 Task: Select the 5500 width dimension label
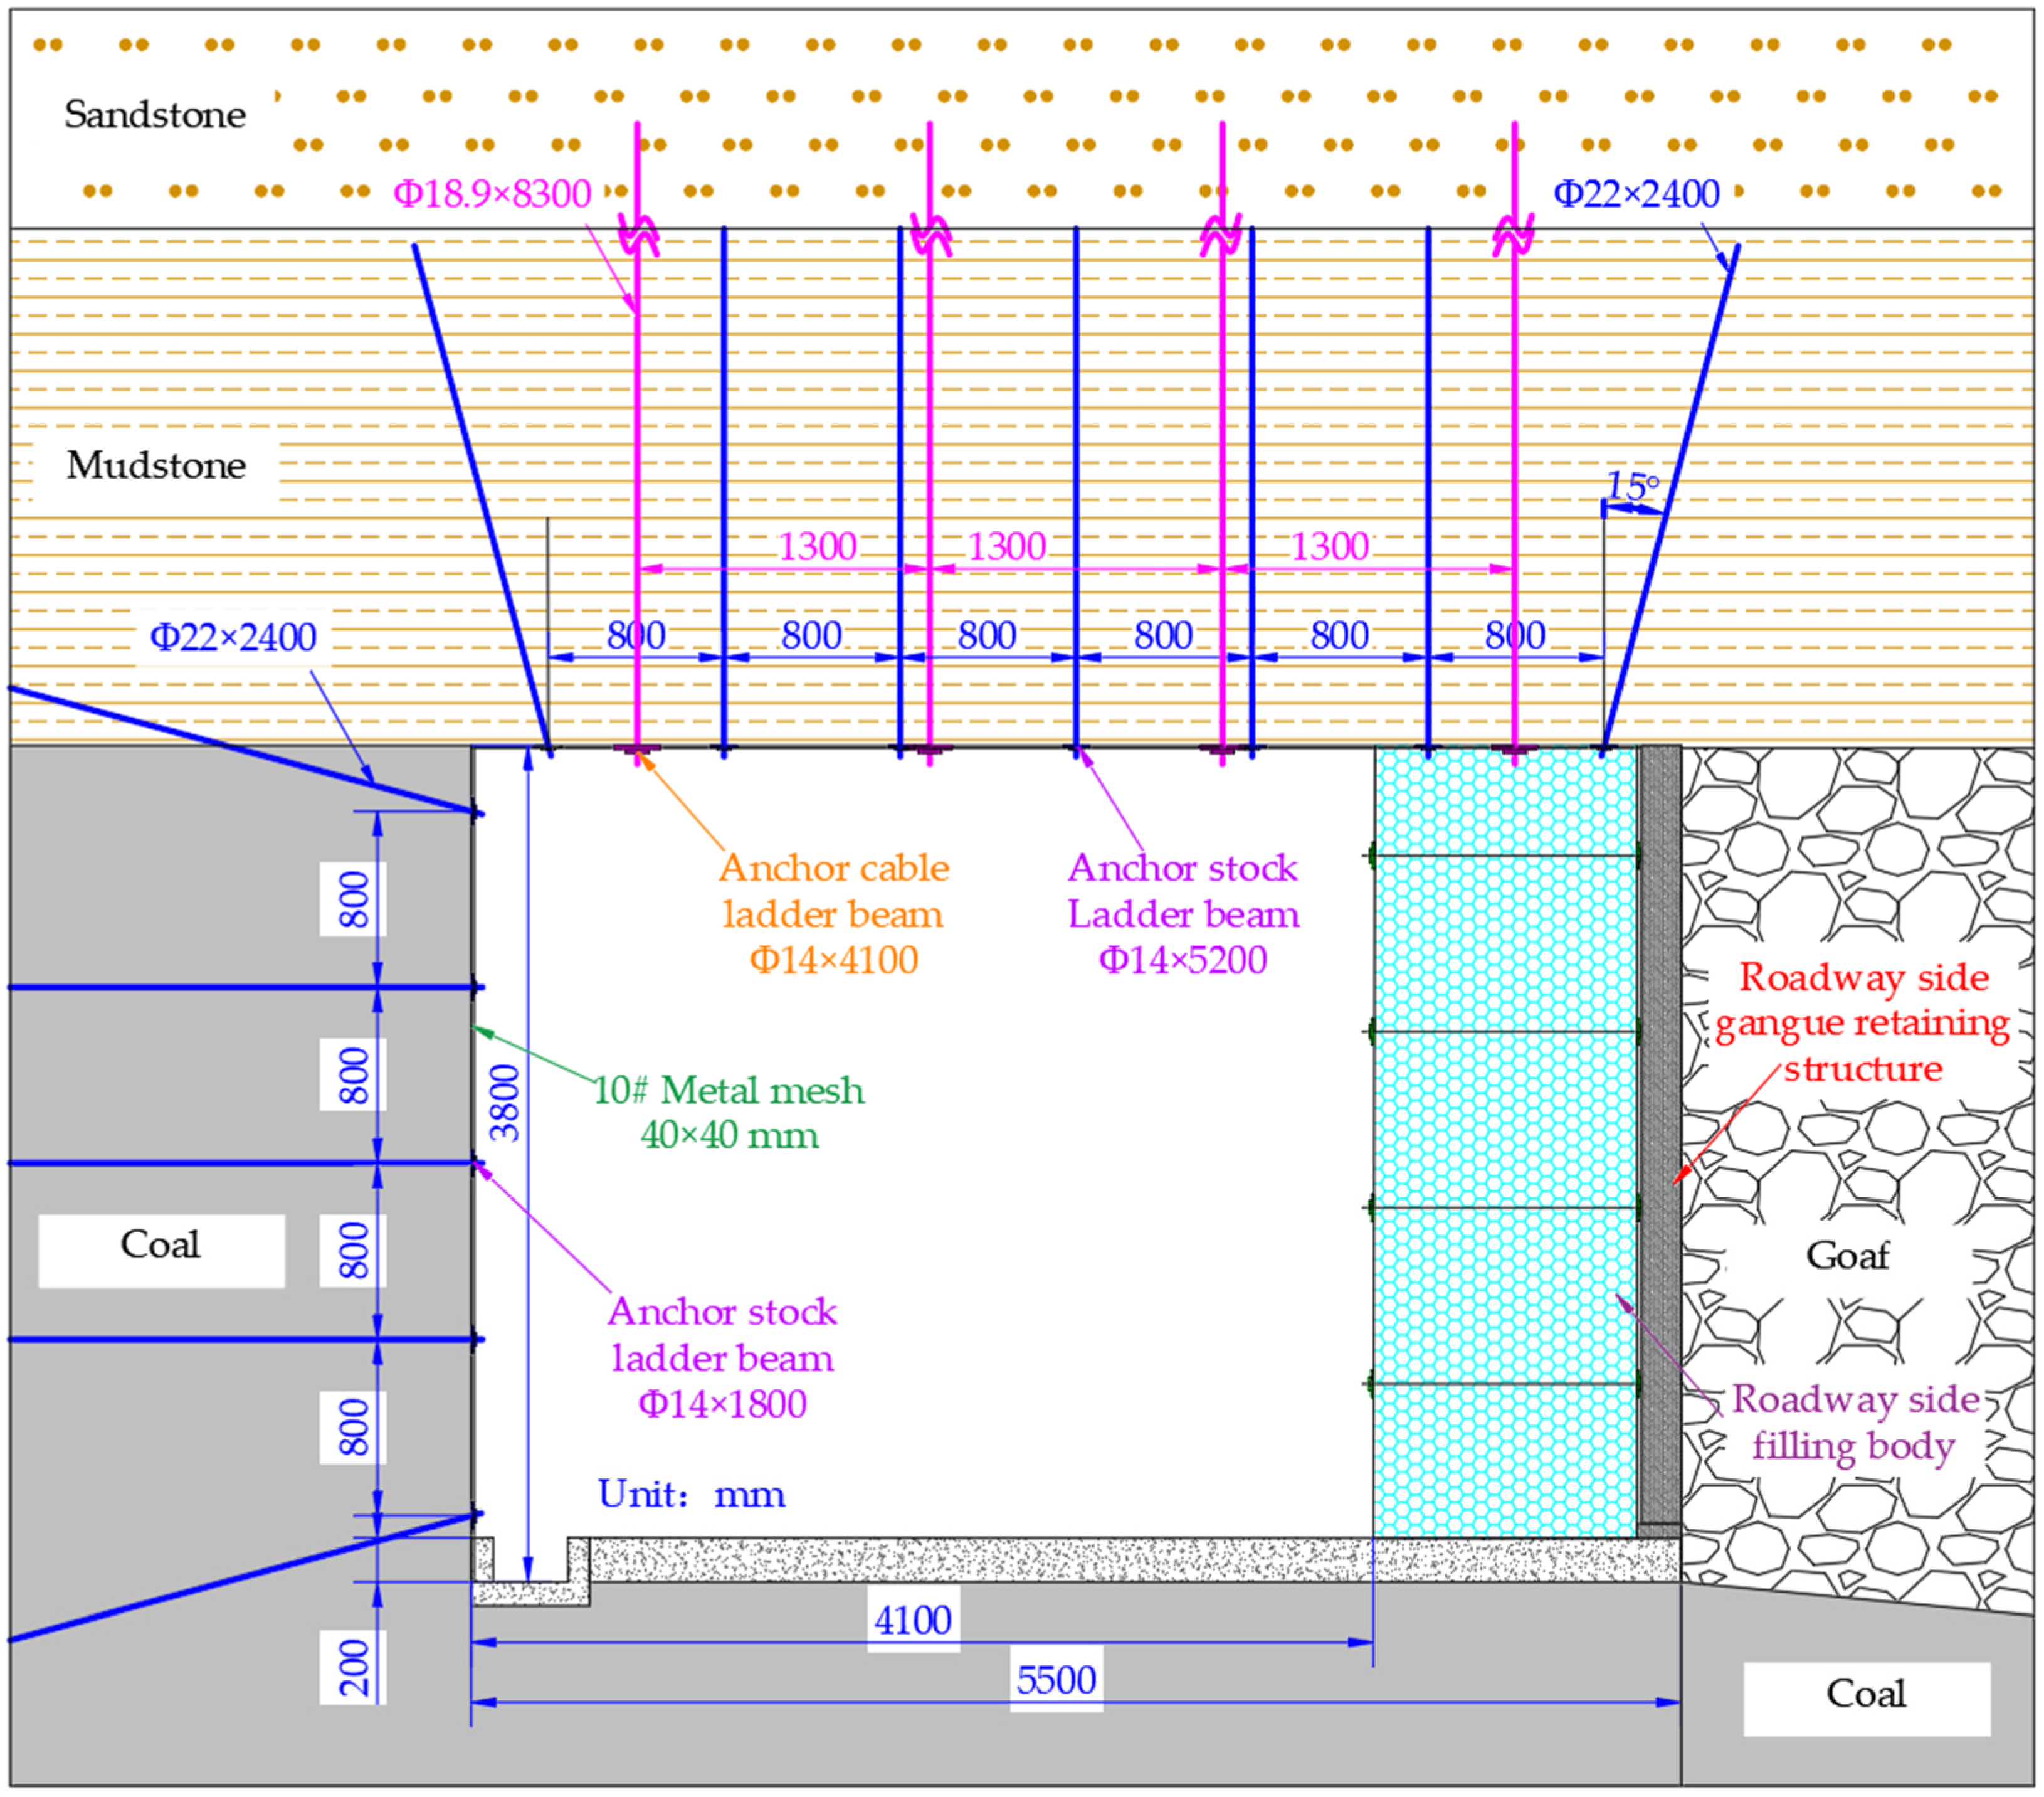coord(1056,1681)
